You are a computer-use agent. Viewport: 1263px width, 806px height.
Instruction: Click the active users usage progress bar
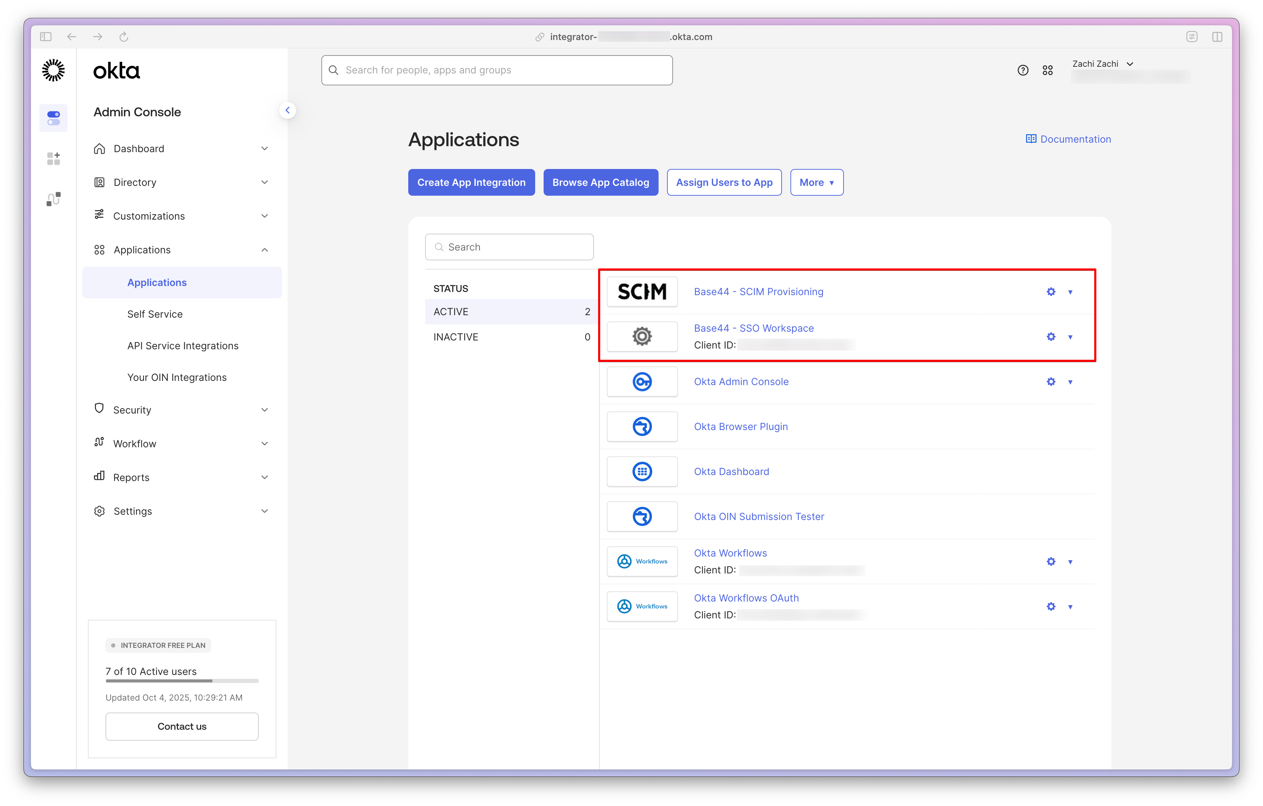click(182, 681)
